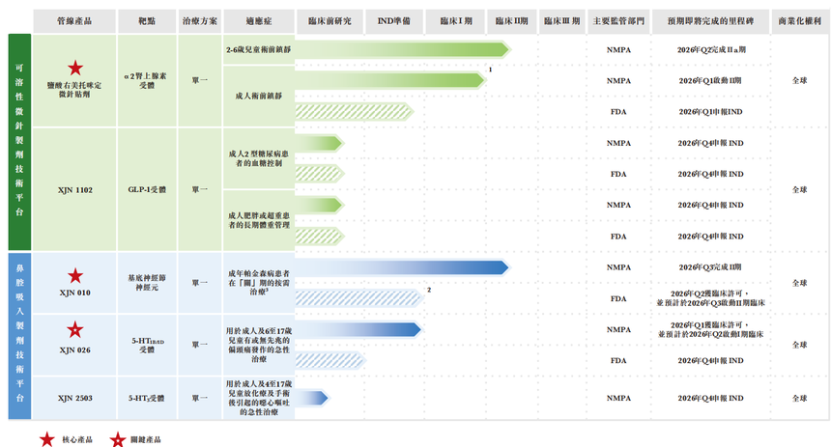Select the 臨床III期 column header

(x=561, y=21)
